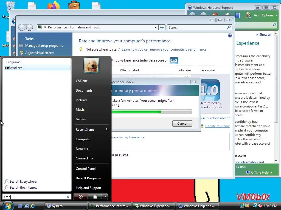The width and height of the screenshot is (281, 210).
Task: Switch to the Windows Experienc... taskbar button
Action: pos(154,206)
